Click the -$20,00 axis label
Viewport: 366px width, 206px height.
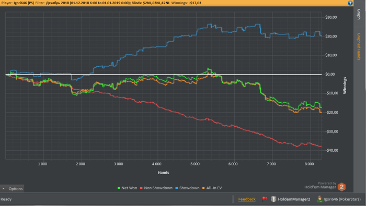pos(331,113)
